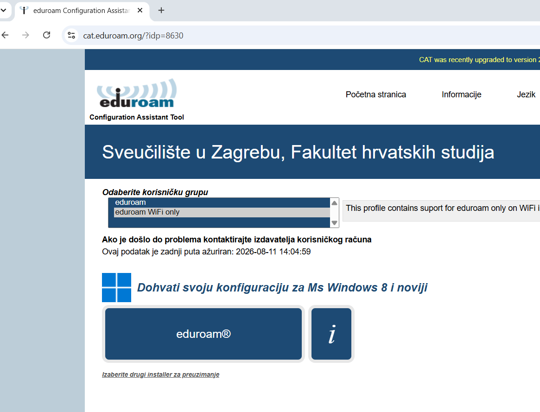This screenshot has width=540, height=412.
Task: Open Početna stranica menu item
Action: coord(376,95)
